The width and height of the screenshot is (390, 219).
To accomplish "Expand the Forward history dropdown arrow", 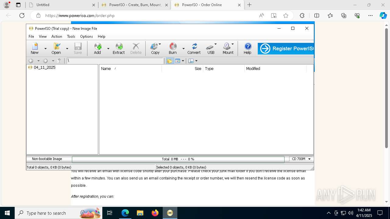I will 53,61.
